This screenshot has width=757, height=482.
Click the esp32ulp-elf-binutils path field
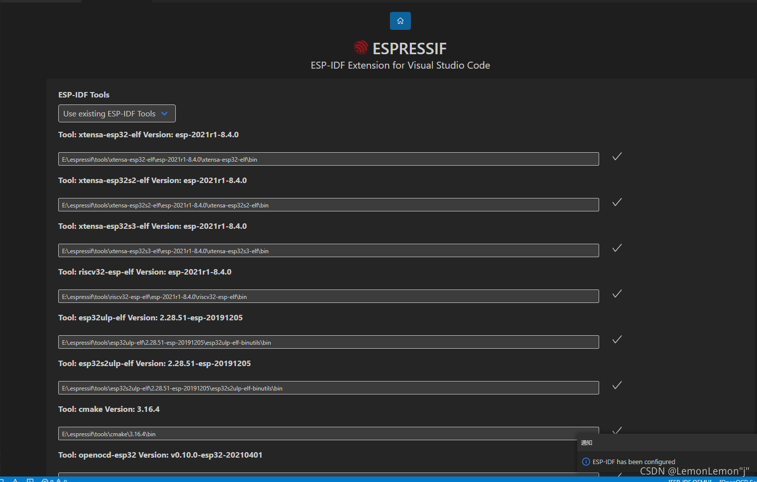pos(329,342)
